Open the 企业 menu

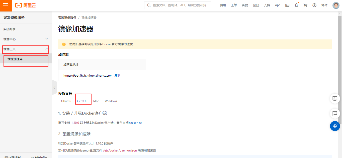coord(256,5)
